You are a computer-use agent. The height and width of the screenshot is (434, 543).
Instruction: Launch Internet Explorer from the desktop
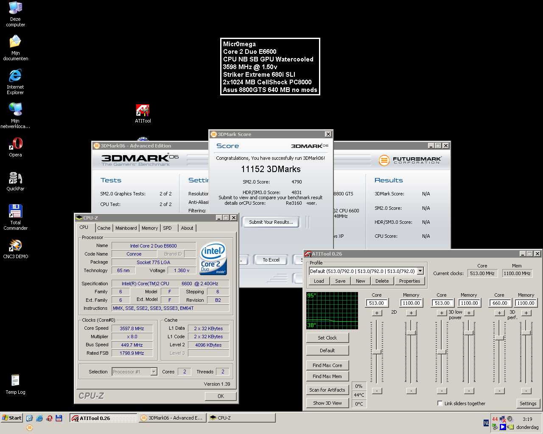click(15, 82)
